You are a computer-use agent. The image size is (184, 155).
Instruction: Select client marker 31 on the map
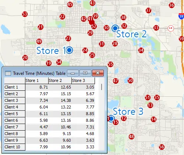[x=102, y=44]
